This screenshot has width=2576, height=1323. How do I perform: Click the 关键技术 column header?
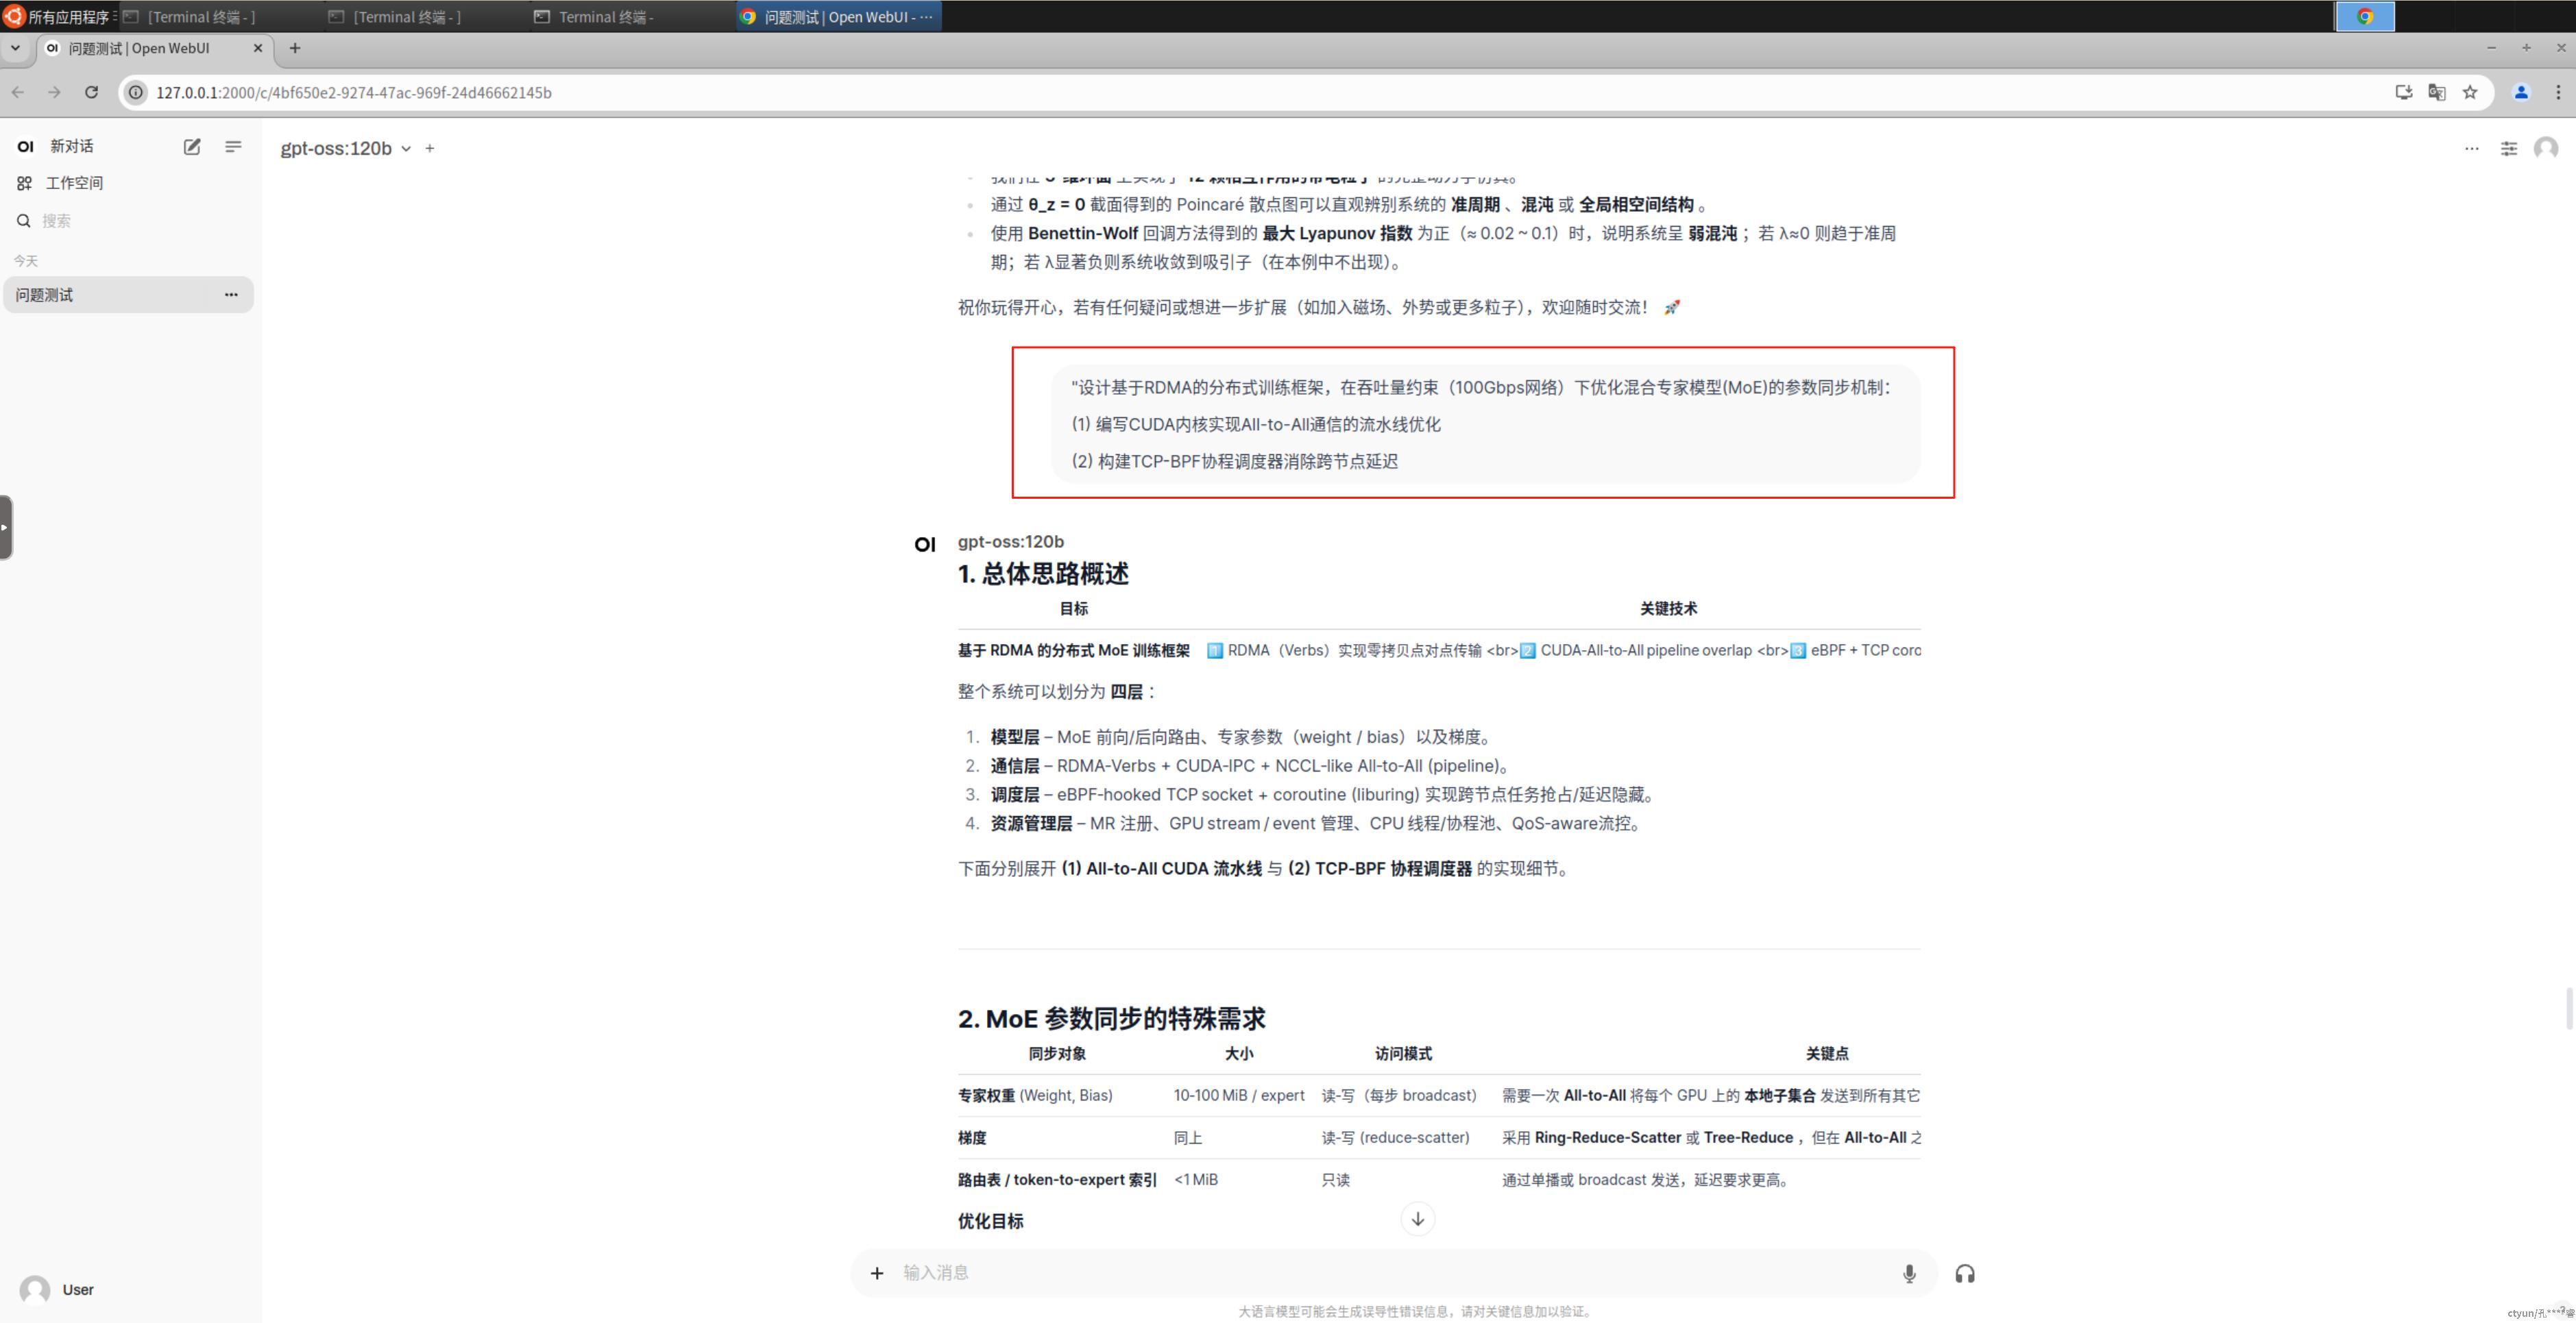[1668, 608]
